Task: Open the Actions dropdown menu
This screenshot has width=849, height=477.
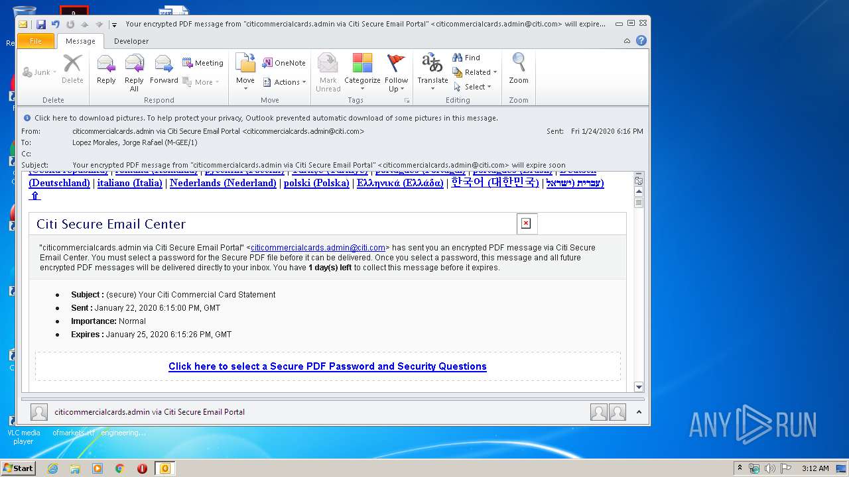Action: click(x=285, y=82)
